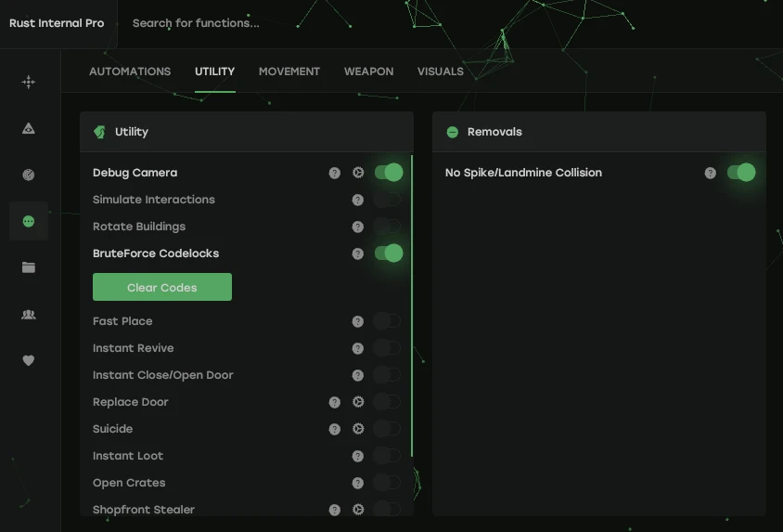
Task: Click the Removals panel heading
Action: click(x=494, y=132)
